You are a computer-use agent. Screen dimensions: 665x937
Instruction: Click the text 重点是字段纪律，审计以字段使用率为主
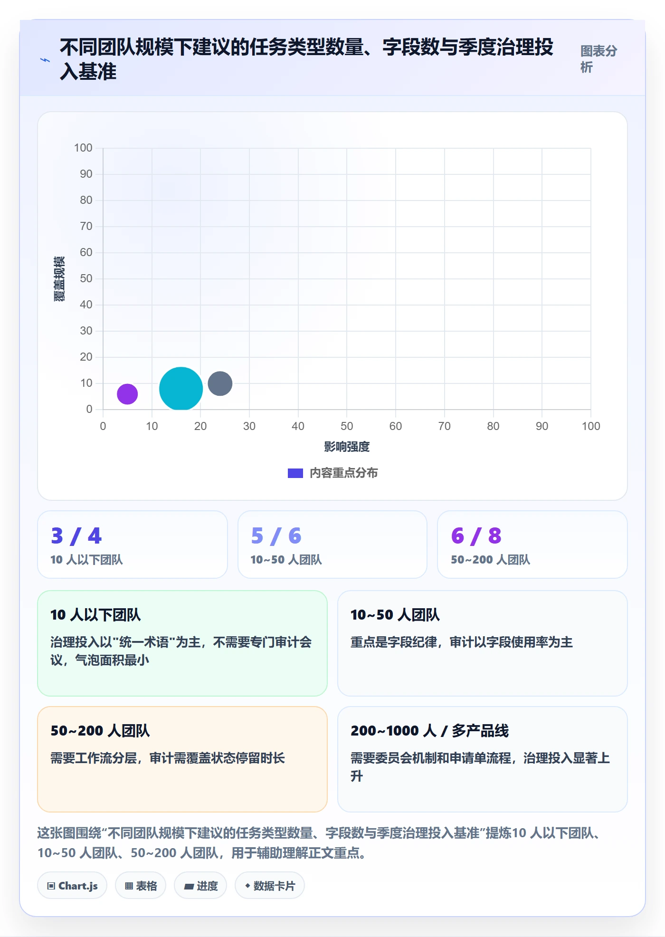pyautogui.click(x=462, y=642)
